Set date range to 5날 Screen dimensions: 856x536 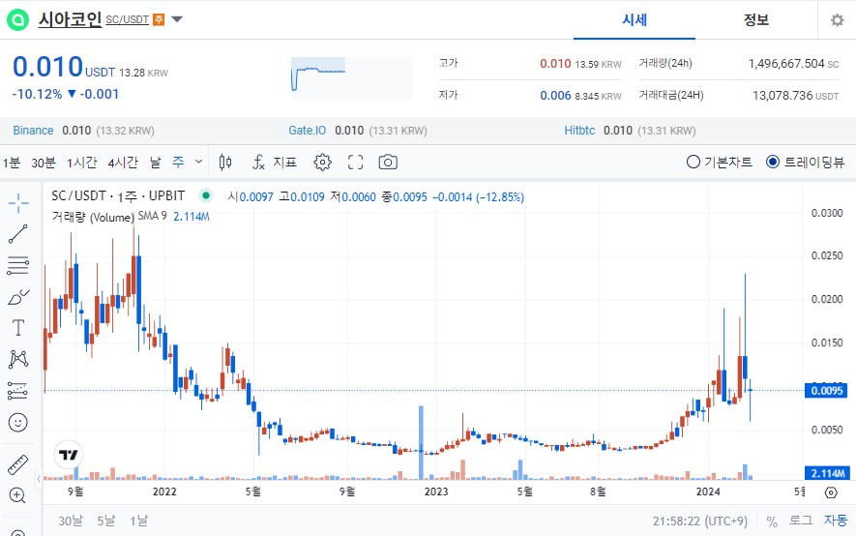pyautogui.click(x=105, y=521)
